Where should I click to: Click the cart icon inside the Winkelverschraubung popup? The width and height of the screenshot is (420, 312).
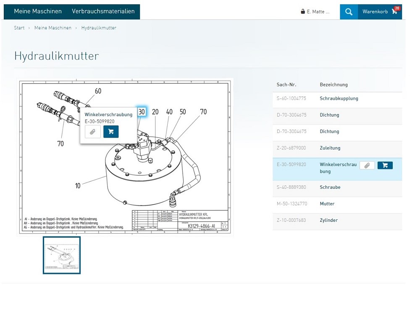111,131
